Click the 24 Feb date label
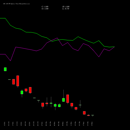This screenshot has width=130, height=130. [x=34, y=124]
